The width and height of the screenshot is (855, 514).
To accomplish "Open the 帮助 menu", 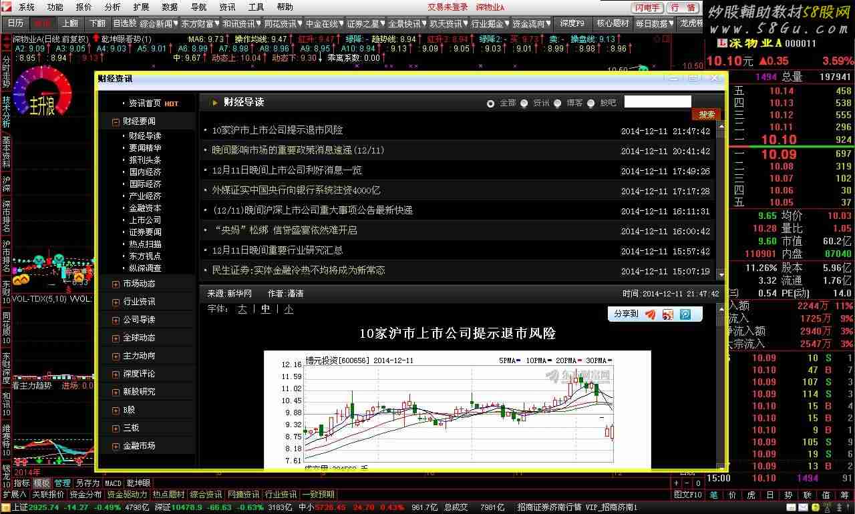I will click(x=285, y=7).
